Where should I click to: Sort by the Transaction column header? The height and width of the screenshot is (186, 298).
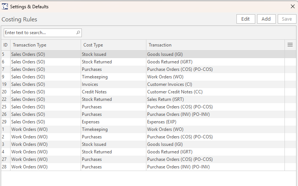(x=215, y=45)
